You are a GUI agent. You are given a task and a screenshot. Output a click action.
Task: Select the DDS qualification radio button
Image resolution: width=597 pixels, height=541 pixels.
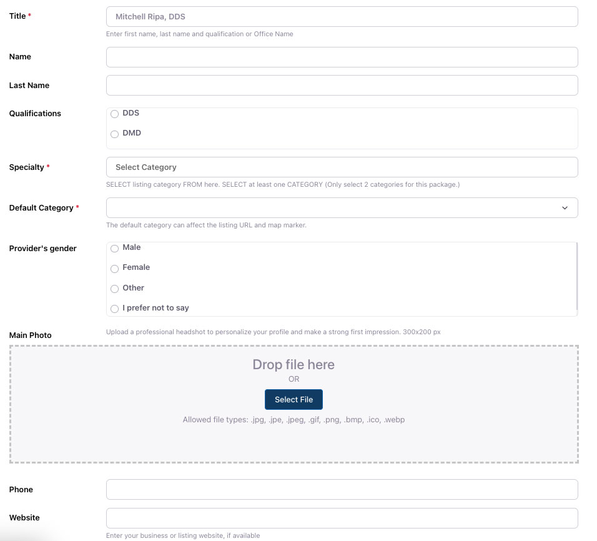(115, 114)
